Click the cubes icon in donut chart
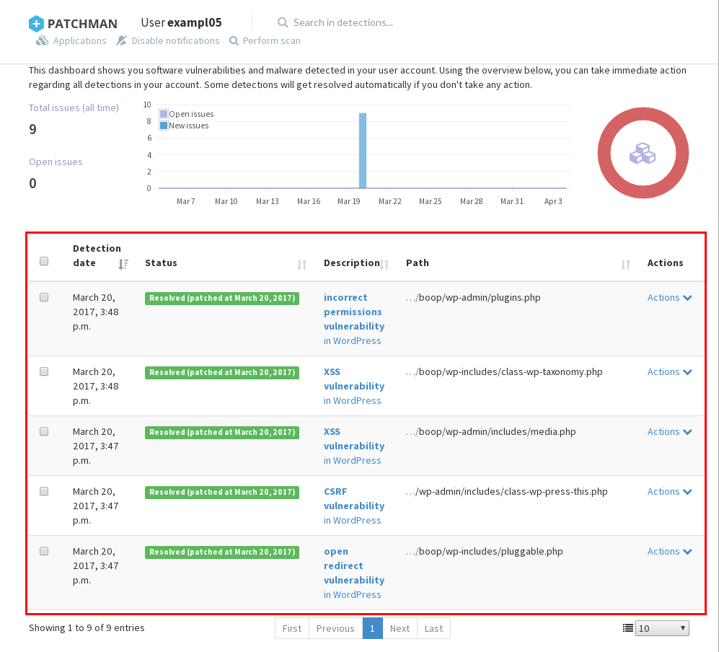 tap(642, 153)
